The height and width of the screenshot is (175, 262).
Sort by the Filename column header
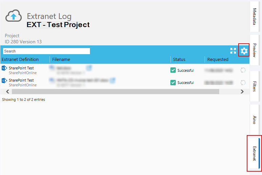(61, 60)
